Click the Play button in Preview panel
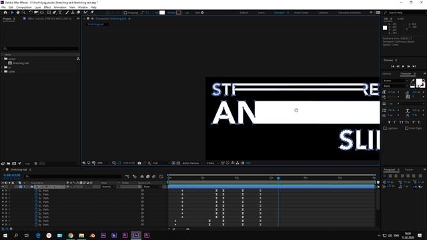The image size is (427, 240). (403, 67)
